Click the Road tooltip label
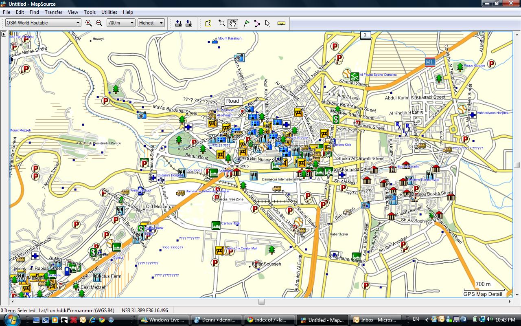 click(x=233, y=101)
